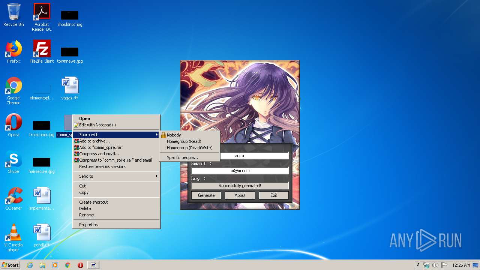Select Add to "comm_spire.rar"

coord(116,147)
